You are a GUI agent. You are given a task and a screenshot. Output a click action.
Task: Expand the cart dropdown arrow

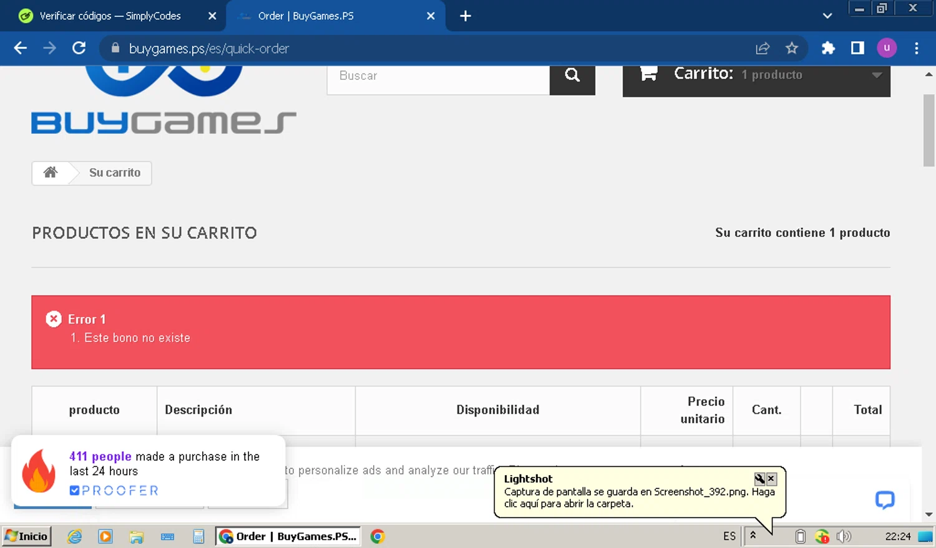coord(877,75)
